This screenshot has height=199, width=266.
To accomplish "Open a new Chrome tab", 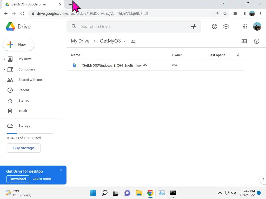I will point(70,4).
